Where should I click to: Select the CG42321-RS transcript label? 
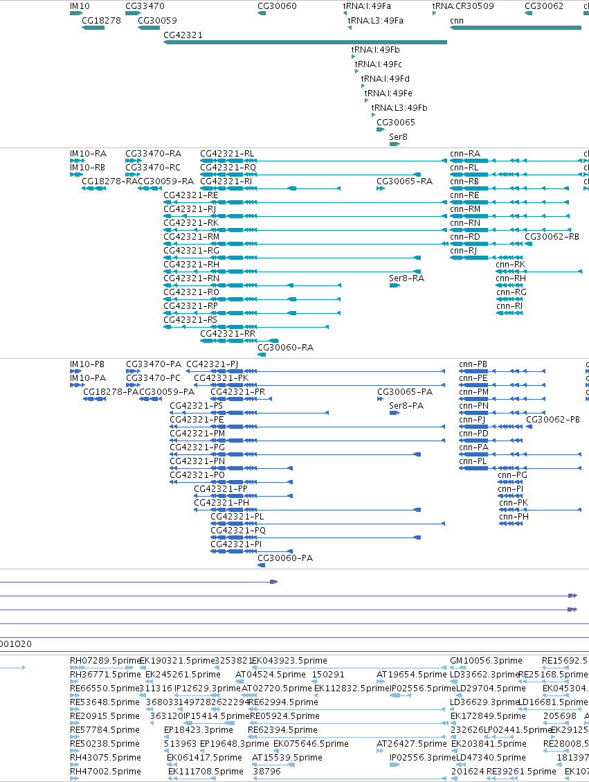190,320
